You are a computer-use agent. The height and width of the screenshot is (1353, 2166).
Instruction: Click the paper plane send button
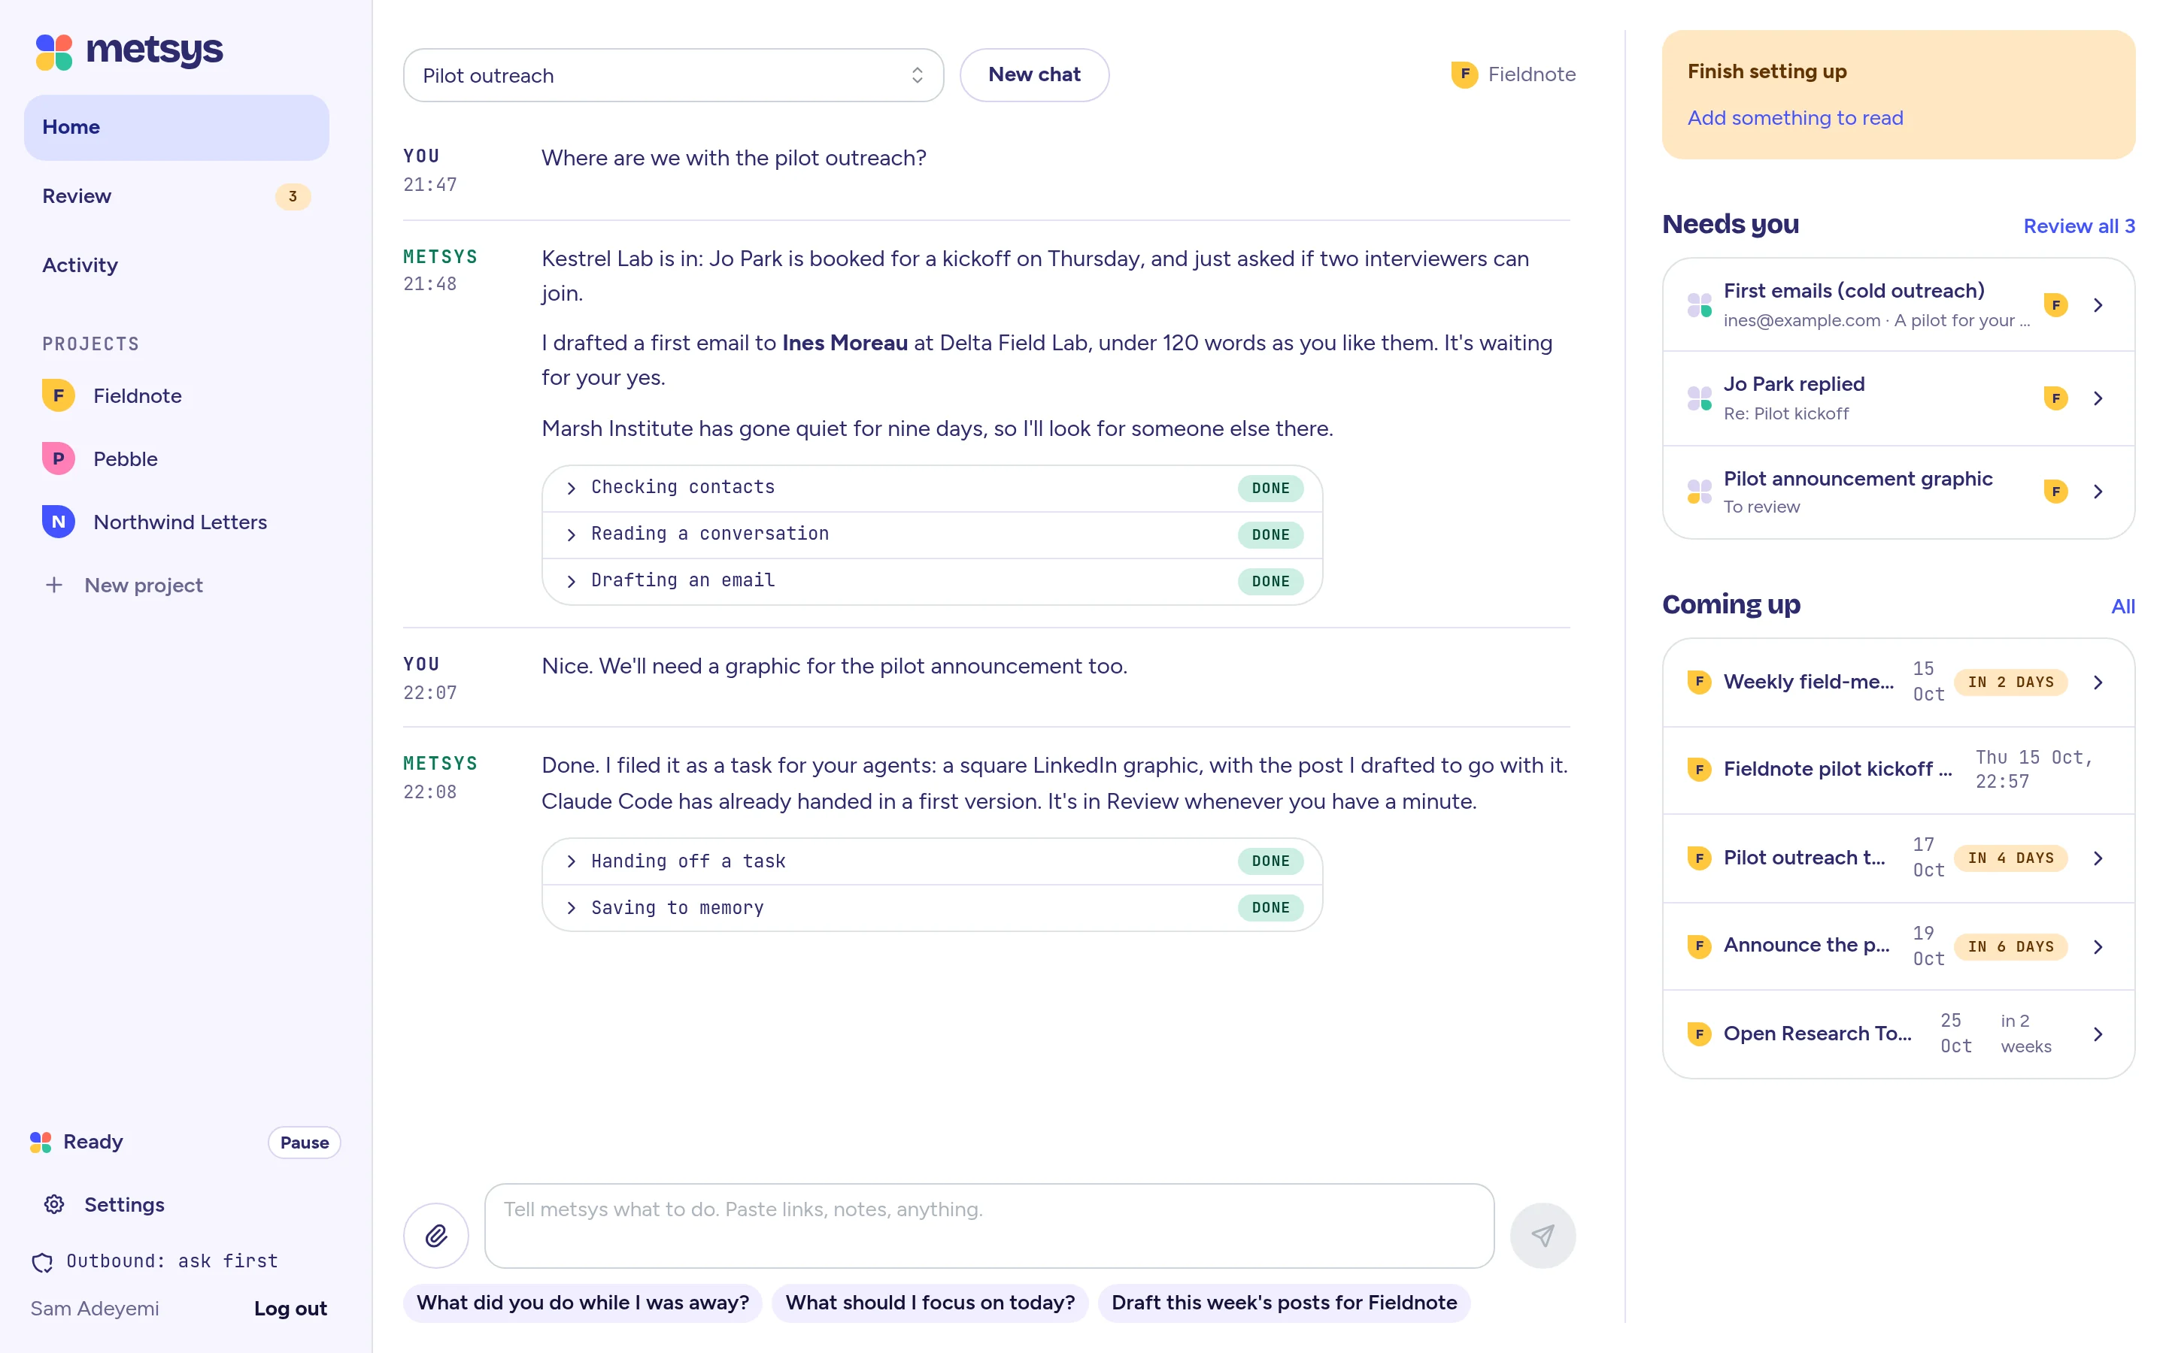point(1543,1235)
